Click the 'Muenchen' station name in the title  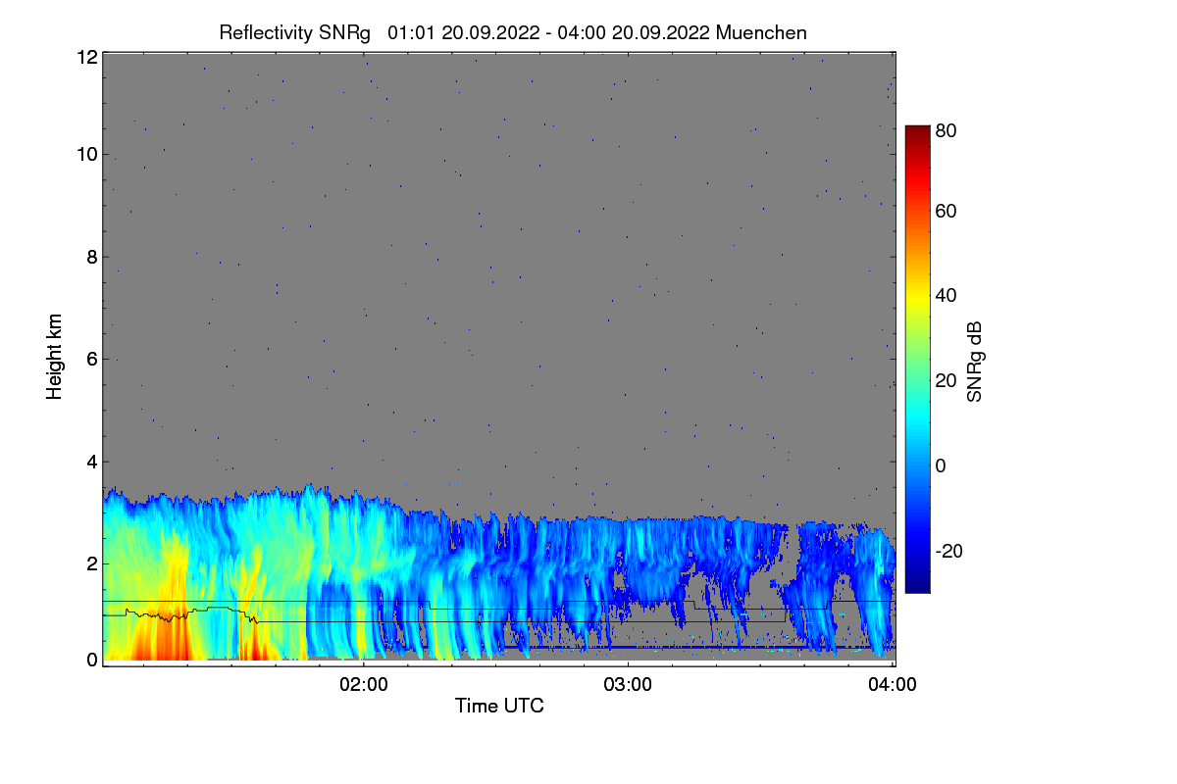point(762,32)
